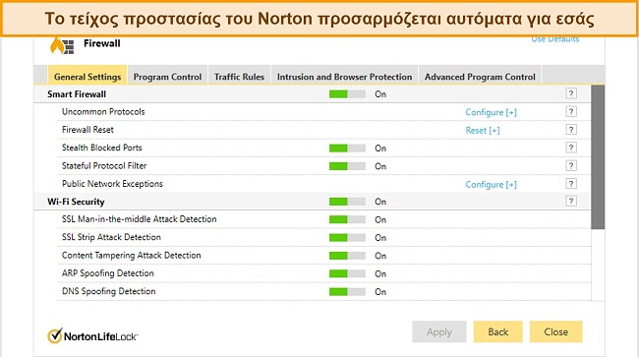Switch to Program Control tab
Image resolution: width=639 pixels, height=357 pixels.
click(167, 76)
